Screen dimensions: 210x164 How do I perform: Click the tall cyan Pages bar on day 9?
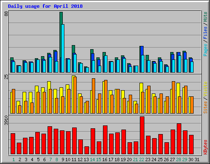click(63, 48)
